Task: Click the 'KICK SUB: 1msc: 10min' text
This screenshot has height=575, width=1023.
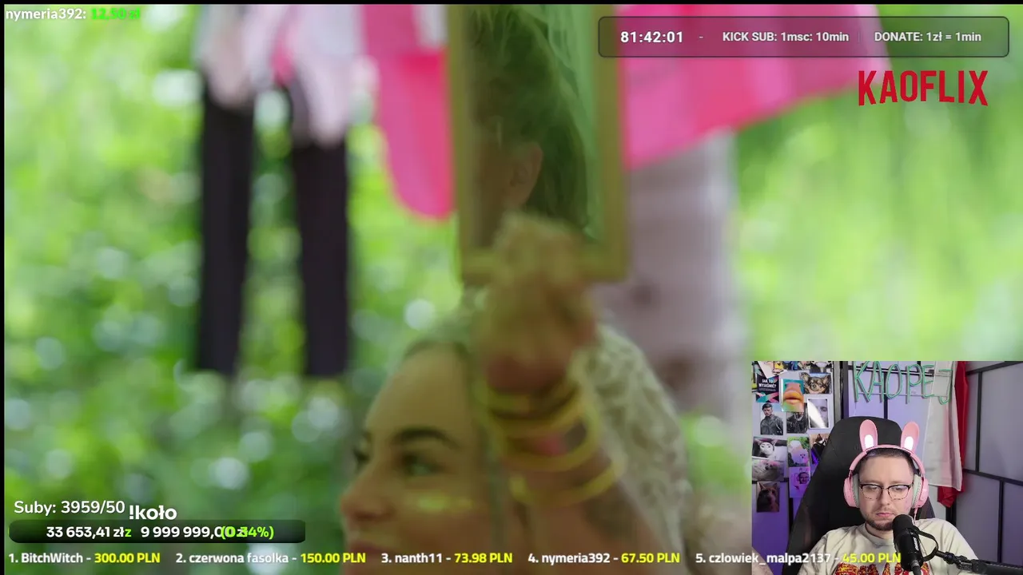Action: point(785,37)
